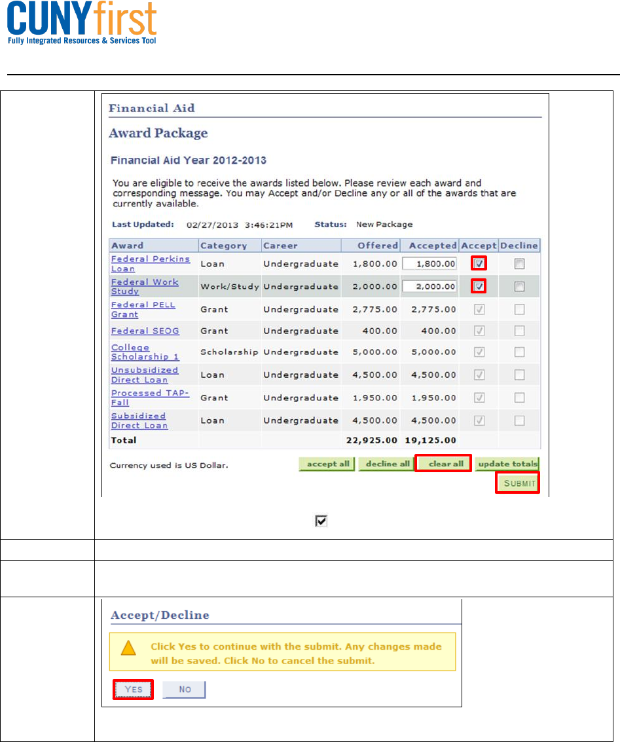This screenshot has height=742, width=620.
Task: Click the Status value New Package
Action: [x=384, y=225]
